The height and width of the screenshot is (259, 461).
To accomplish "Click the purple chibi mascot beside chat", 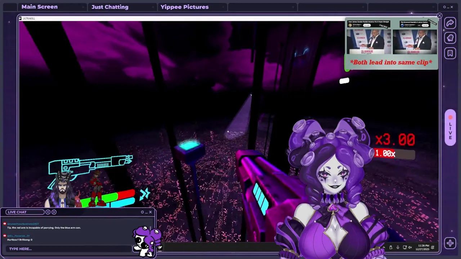I will click(x=146, y=241).
